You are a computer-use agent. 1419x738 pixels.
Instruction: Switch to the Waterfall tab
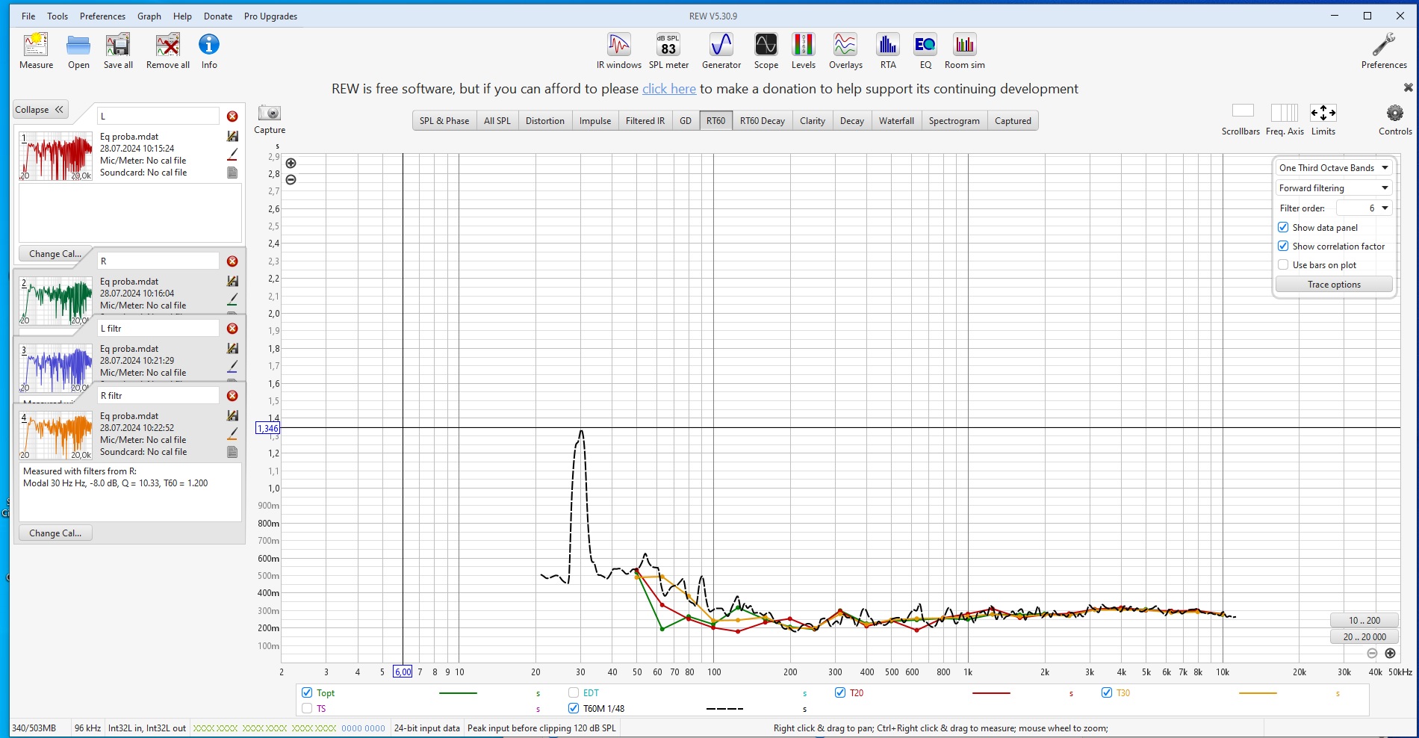(x=895, y=121)
